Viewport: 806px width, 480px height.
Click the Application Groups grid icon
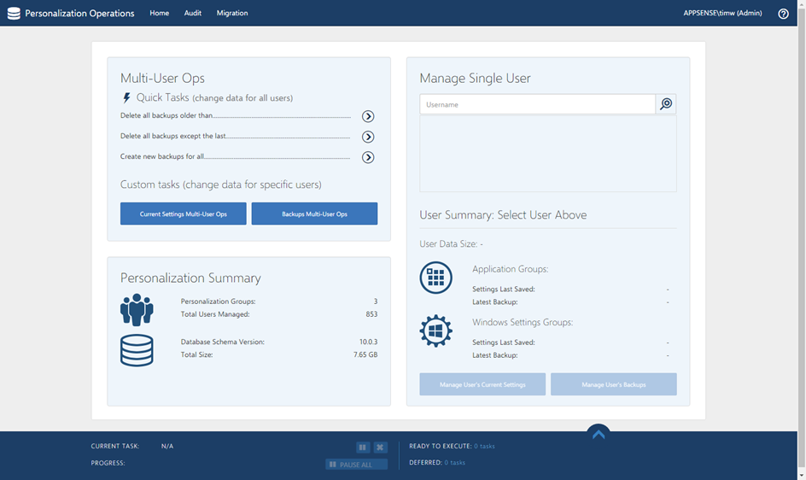click(x=435, y=278)
